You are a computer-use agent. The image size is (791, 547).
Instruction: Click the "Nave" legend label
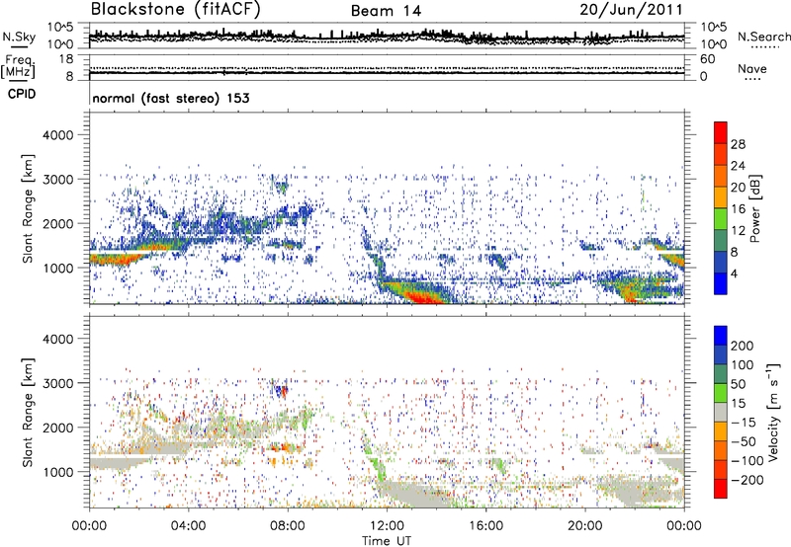click(752, 68)
